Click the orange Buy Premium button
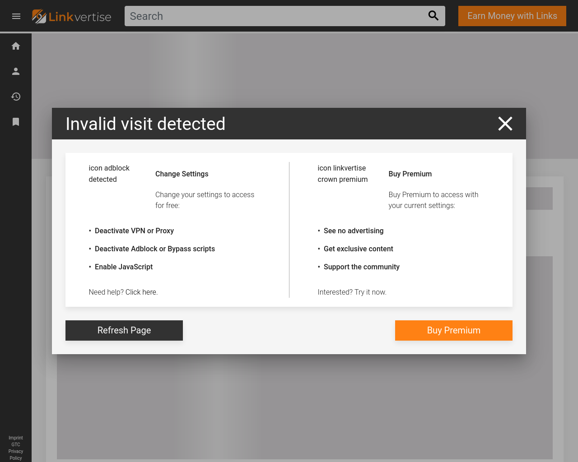Viewport: 578px width, 462px height. (454, 330)
